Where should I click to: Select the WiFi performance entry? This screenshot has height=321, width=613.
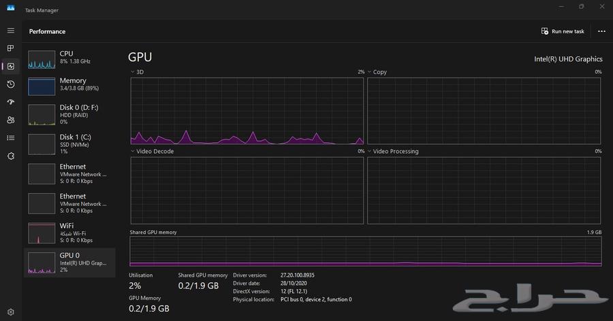(69, 233)
